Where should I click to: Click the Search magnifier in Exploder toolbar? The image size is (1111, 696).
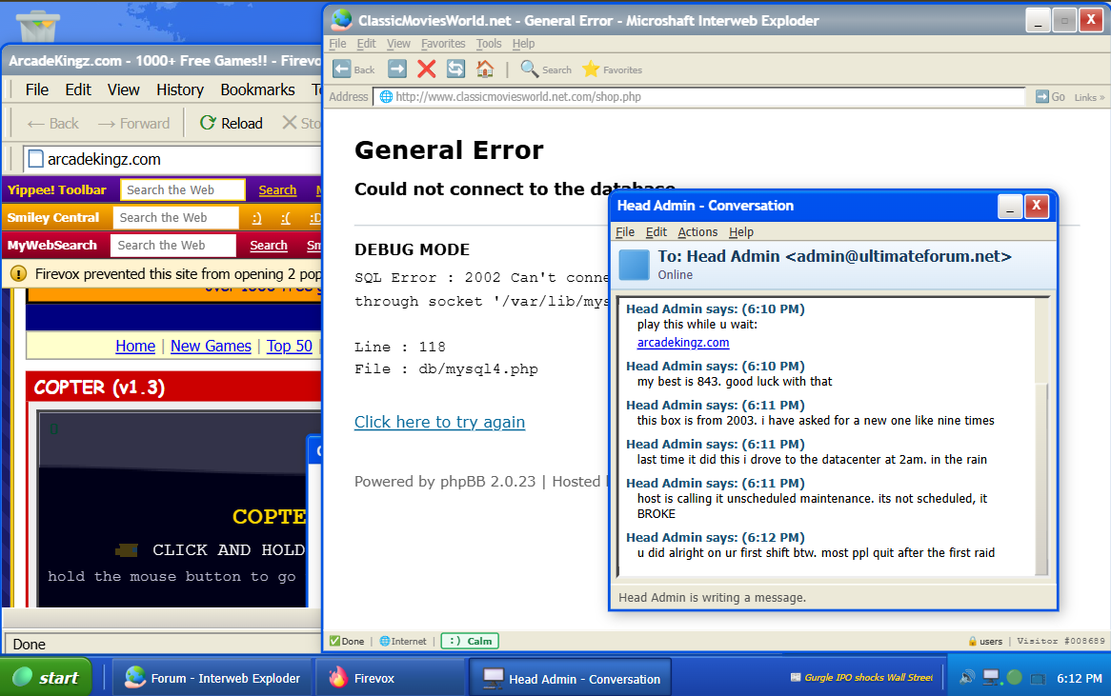529,69
